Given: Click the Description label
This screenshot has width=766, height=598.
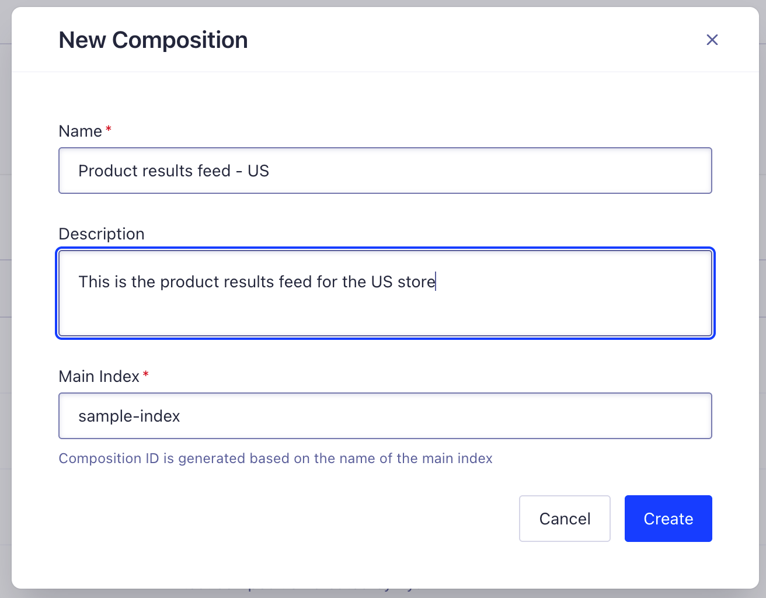Looking at the screenshot, I should [x=101, y=234].
